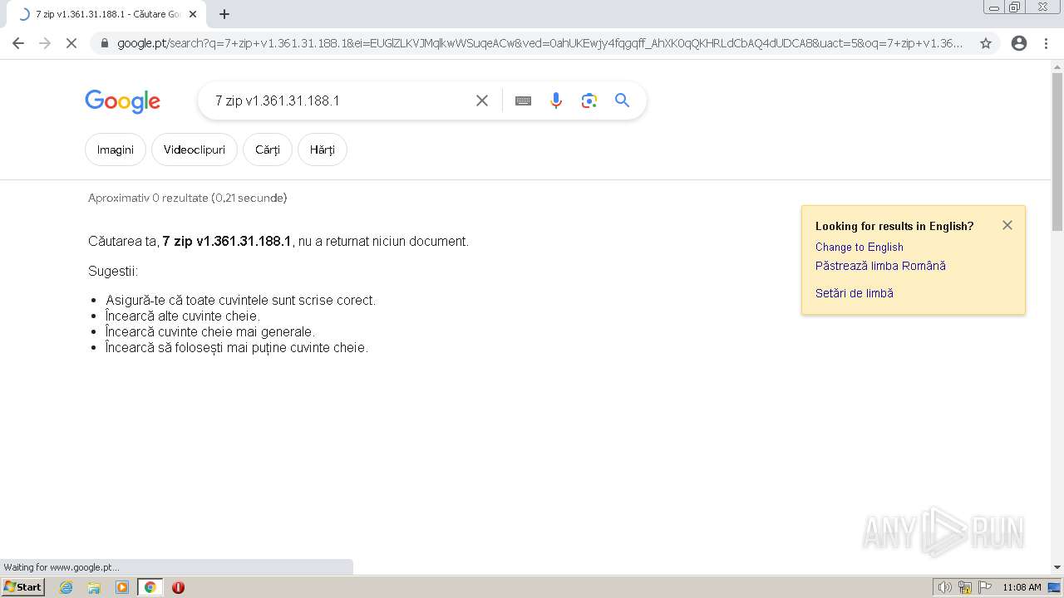Click the Sugestii: label
The height and width of the screenshot is (598, 1064).
[x=113, y=271]
